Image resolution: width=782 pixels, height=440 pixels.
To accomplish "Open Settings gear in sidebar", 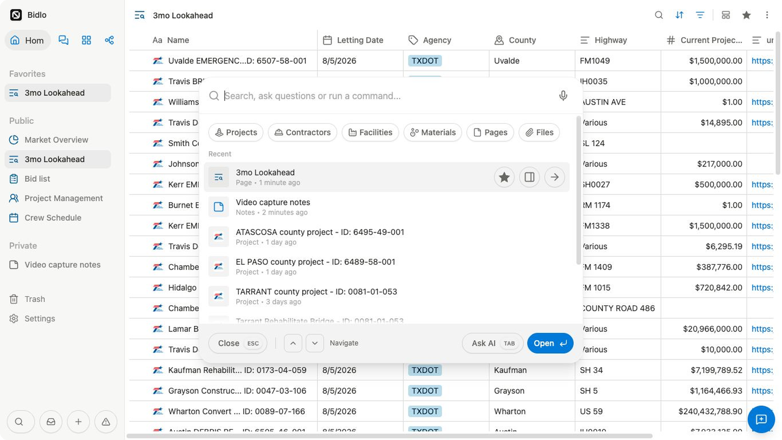I will 14,319.
